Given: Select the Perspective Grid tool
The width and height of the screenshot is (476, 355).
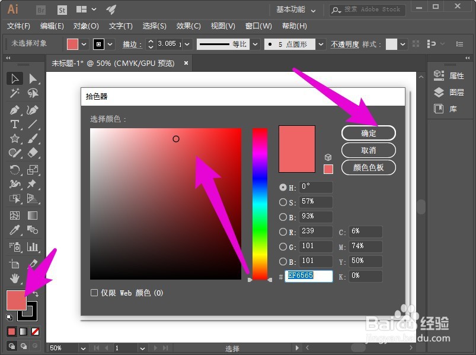Looking at the screenshot, I should pyautogui.click(x=33, y=198).
